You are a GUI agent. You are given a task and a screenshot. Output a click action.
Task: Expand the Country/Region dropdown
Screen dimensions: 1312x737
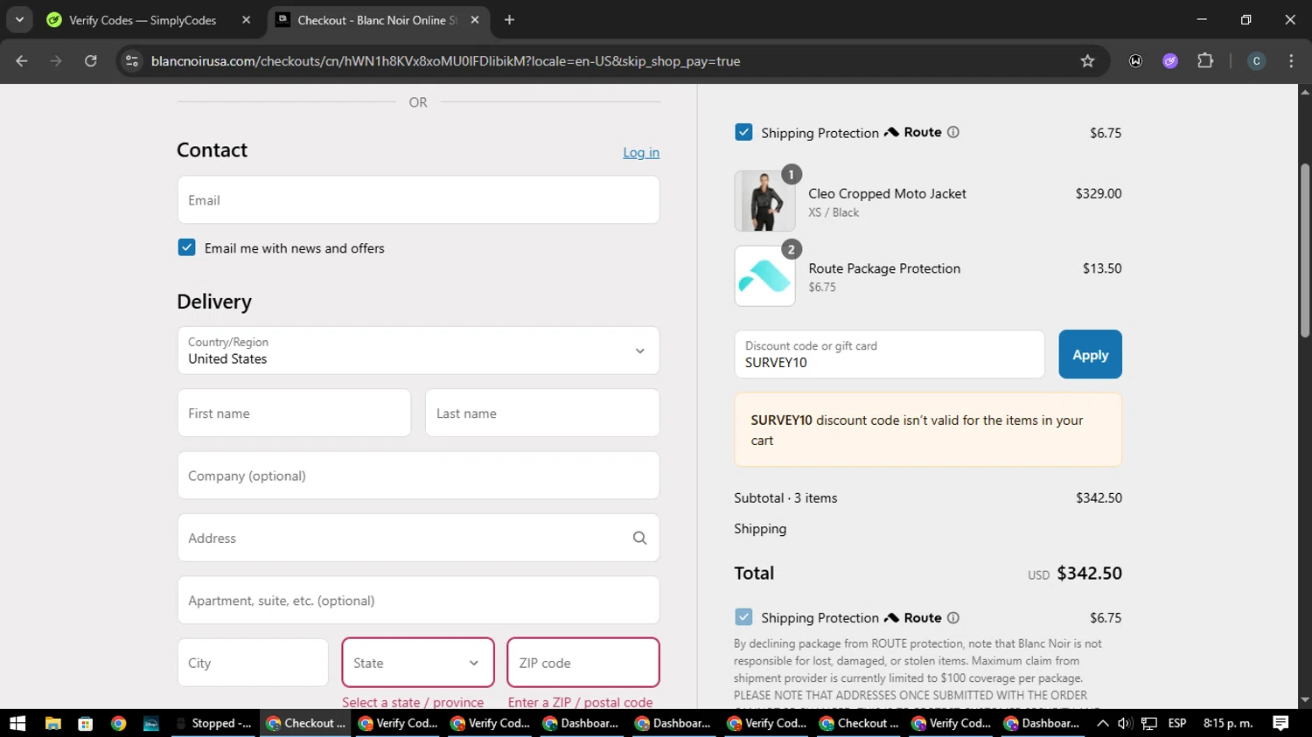(418, 351)
